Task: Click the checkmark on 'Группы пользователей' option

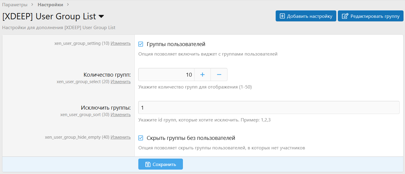Action: (x=140, y=43)
